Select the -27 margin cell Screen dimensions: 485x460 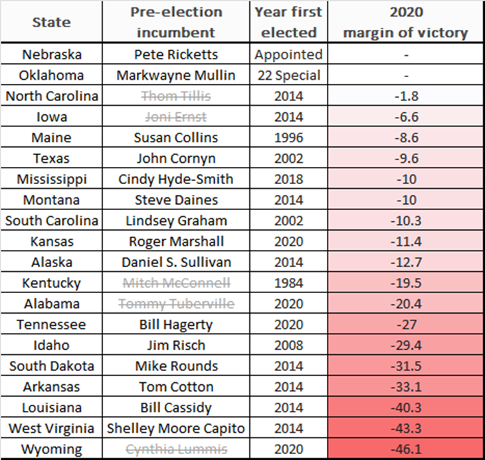pyautogui.click(x=405, y=324)
